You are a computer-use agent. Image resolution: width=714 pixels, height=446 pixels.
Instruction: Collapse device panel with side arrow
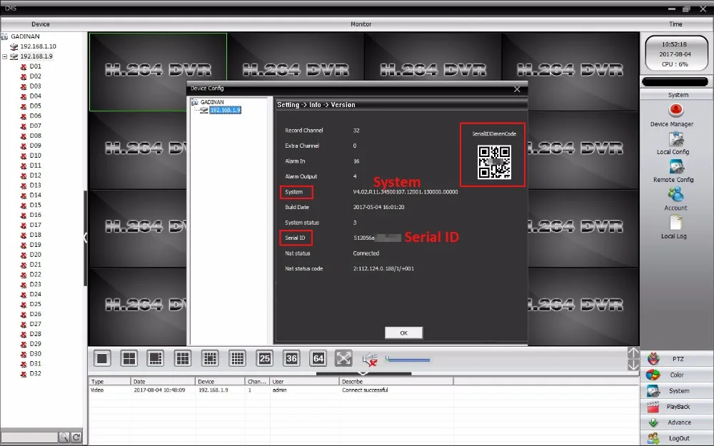coord(85,237)
